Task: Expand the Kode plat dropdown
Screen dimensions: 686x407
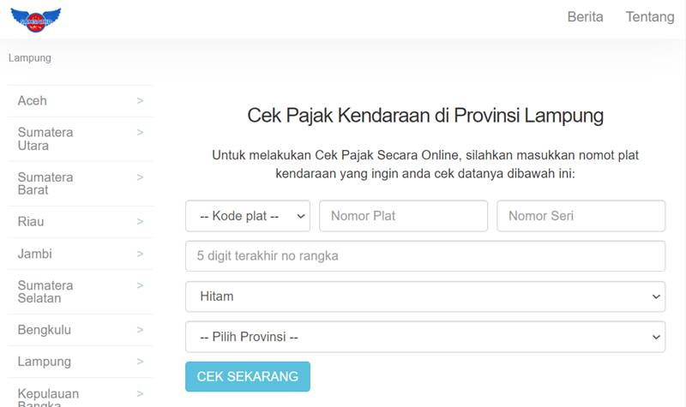Action: click(x=248, y=216)
